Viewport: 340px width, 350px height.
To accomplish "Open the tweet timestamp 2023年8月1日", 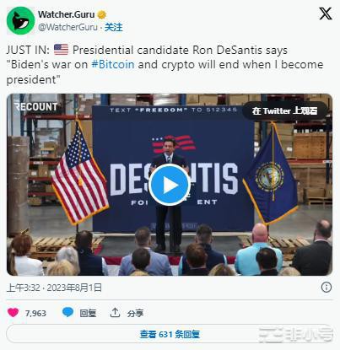I will pos(74,288).
